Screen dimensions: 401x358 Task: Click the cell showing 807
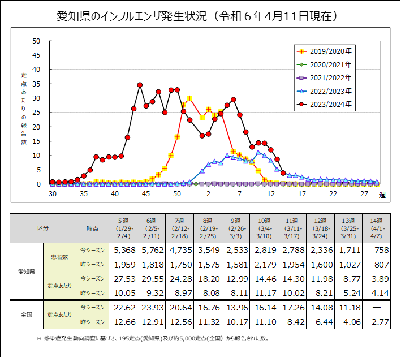(x=377, y=265)
